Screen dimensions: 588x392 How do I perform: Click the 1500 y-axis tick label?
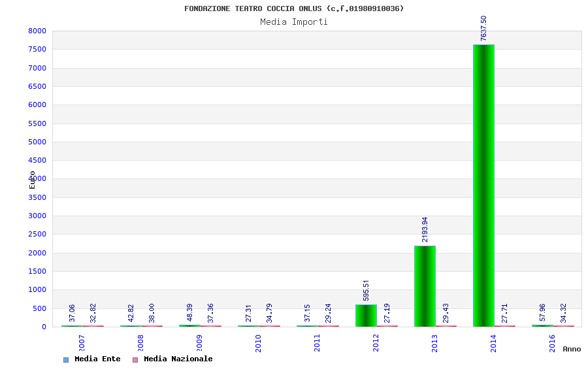(37, 272)
